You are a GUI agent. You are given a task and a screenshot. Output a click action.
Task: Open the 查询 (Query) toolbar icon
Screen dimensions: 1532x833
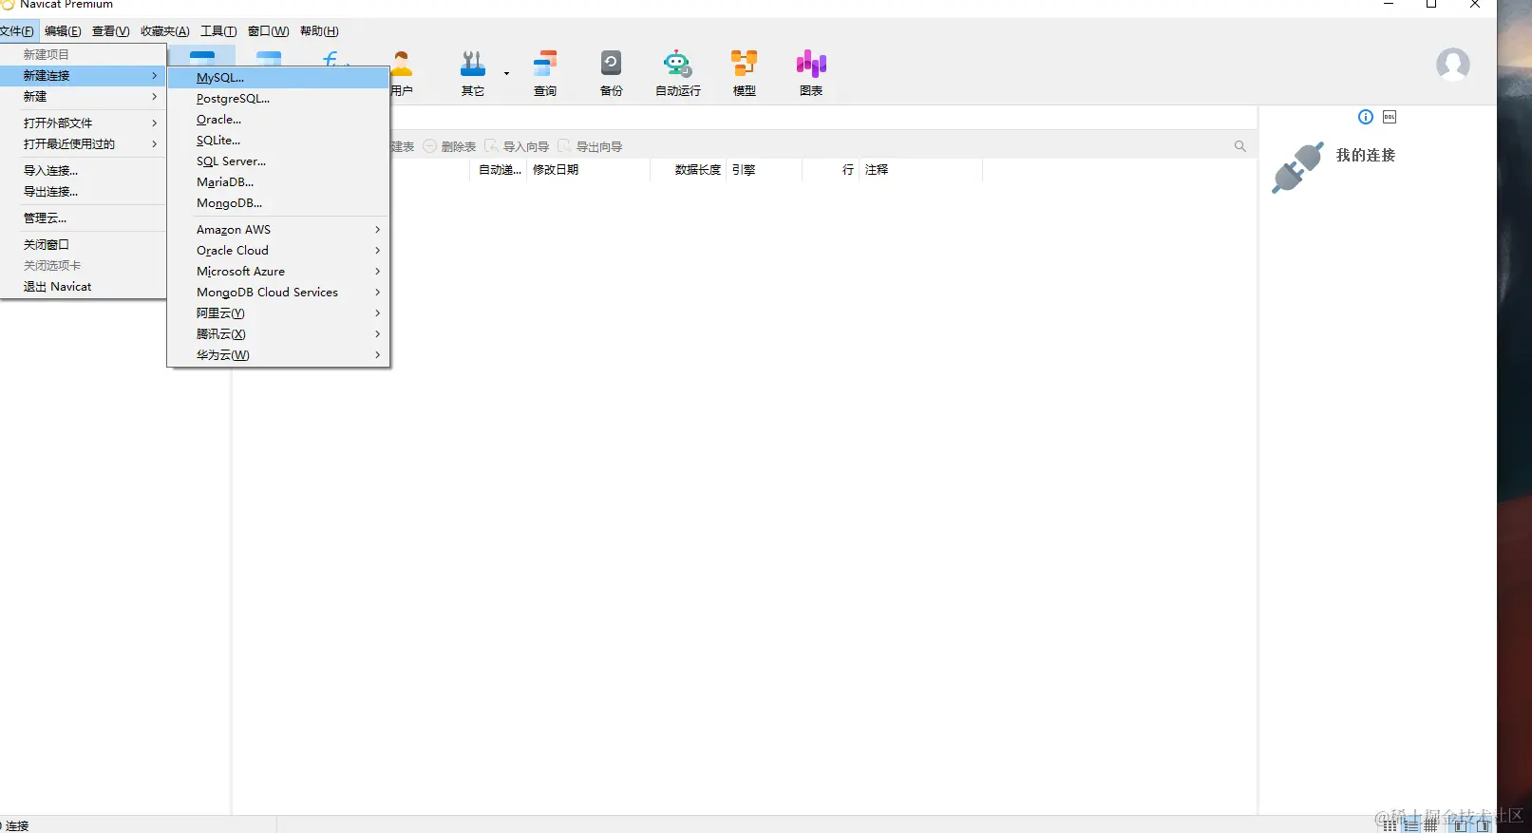pyautogui.click(x=545, y=74)
